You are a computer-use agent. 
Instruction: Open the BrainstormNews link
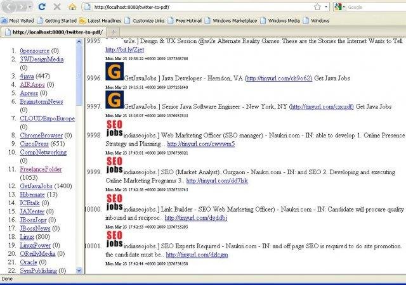[41, 101]
